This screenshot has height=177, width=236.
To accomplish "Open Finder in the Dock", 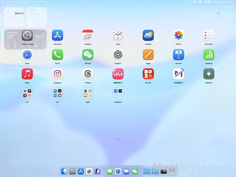I will pos(64,171).
